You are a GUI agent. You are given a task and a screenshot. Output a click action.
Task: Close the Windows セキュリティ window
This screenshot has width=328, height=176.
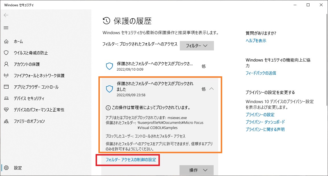321,5
